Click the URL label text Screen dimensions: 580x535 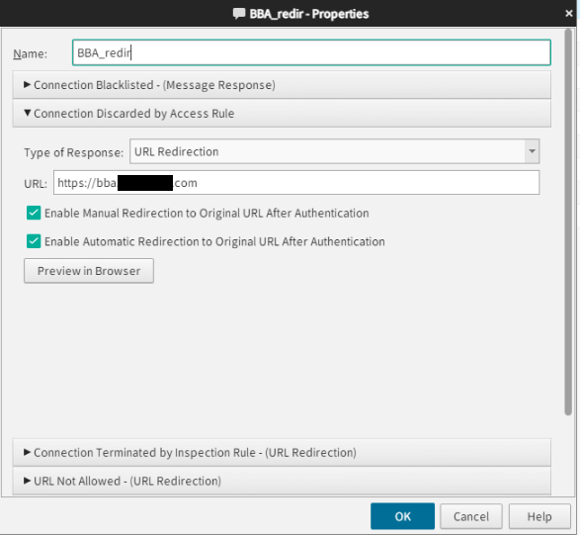click(x=36, y=184)
